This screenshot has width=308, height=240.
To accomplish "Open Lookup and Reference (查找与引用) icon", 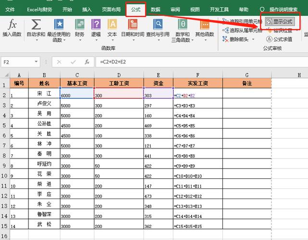I will coord(158,24).
